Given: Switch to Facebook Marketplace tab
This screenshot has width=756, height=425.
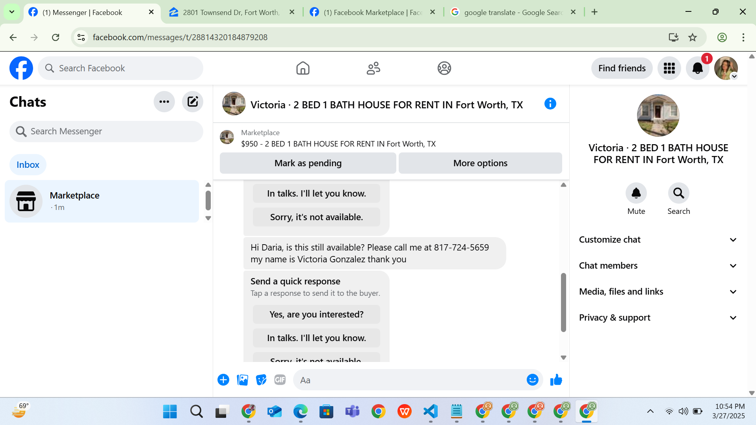Looking at the screenshot, I should 373,13.
